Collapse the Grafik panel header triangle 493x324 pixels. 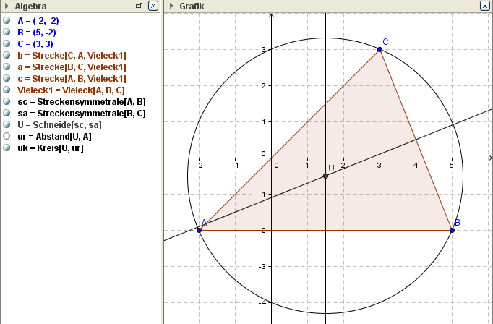point(171,6)
